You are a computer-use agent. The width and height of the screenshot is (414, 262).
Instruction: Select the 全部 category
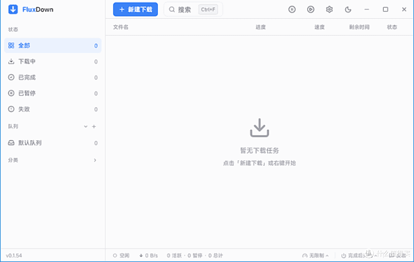click(x=53, y=45)
